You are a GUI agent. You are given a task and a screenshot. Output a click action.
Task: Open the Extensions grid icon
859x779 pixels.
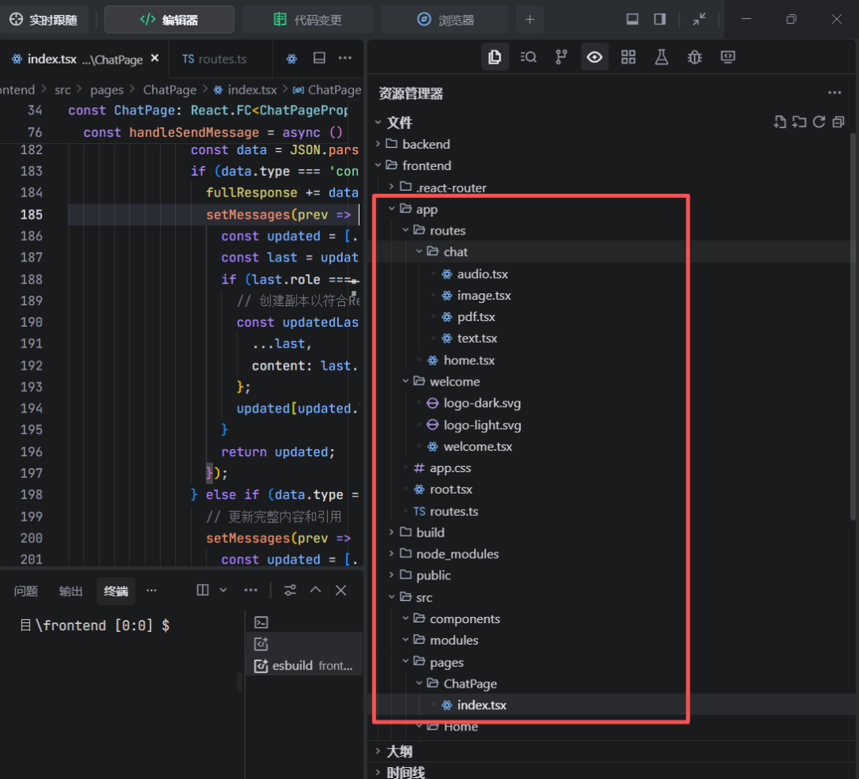coord(628,57)
